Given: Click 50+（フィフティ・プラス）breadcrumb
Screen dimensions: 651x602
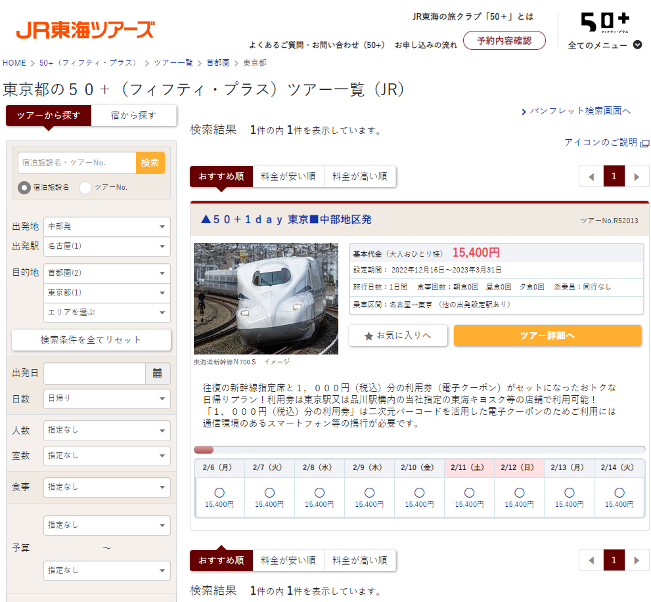Looking at the screenshot, I should point(90,62).
